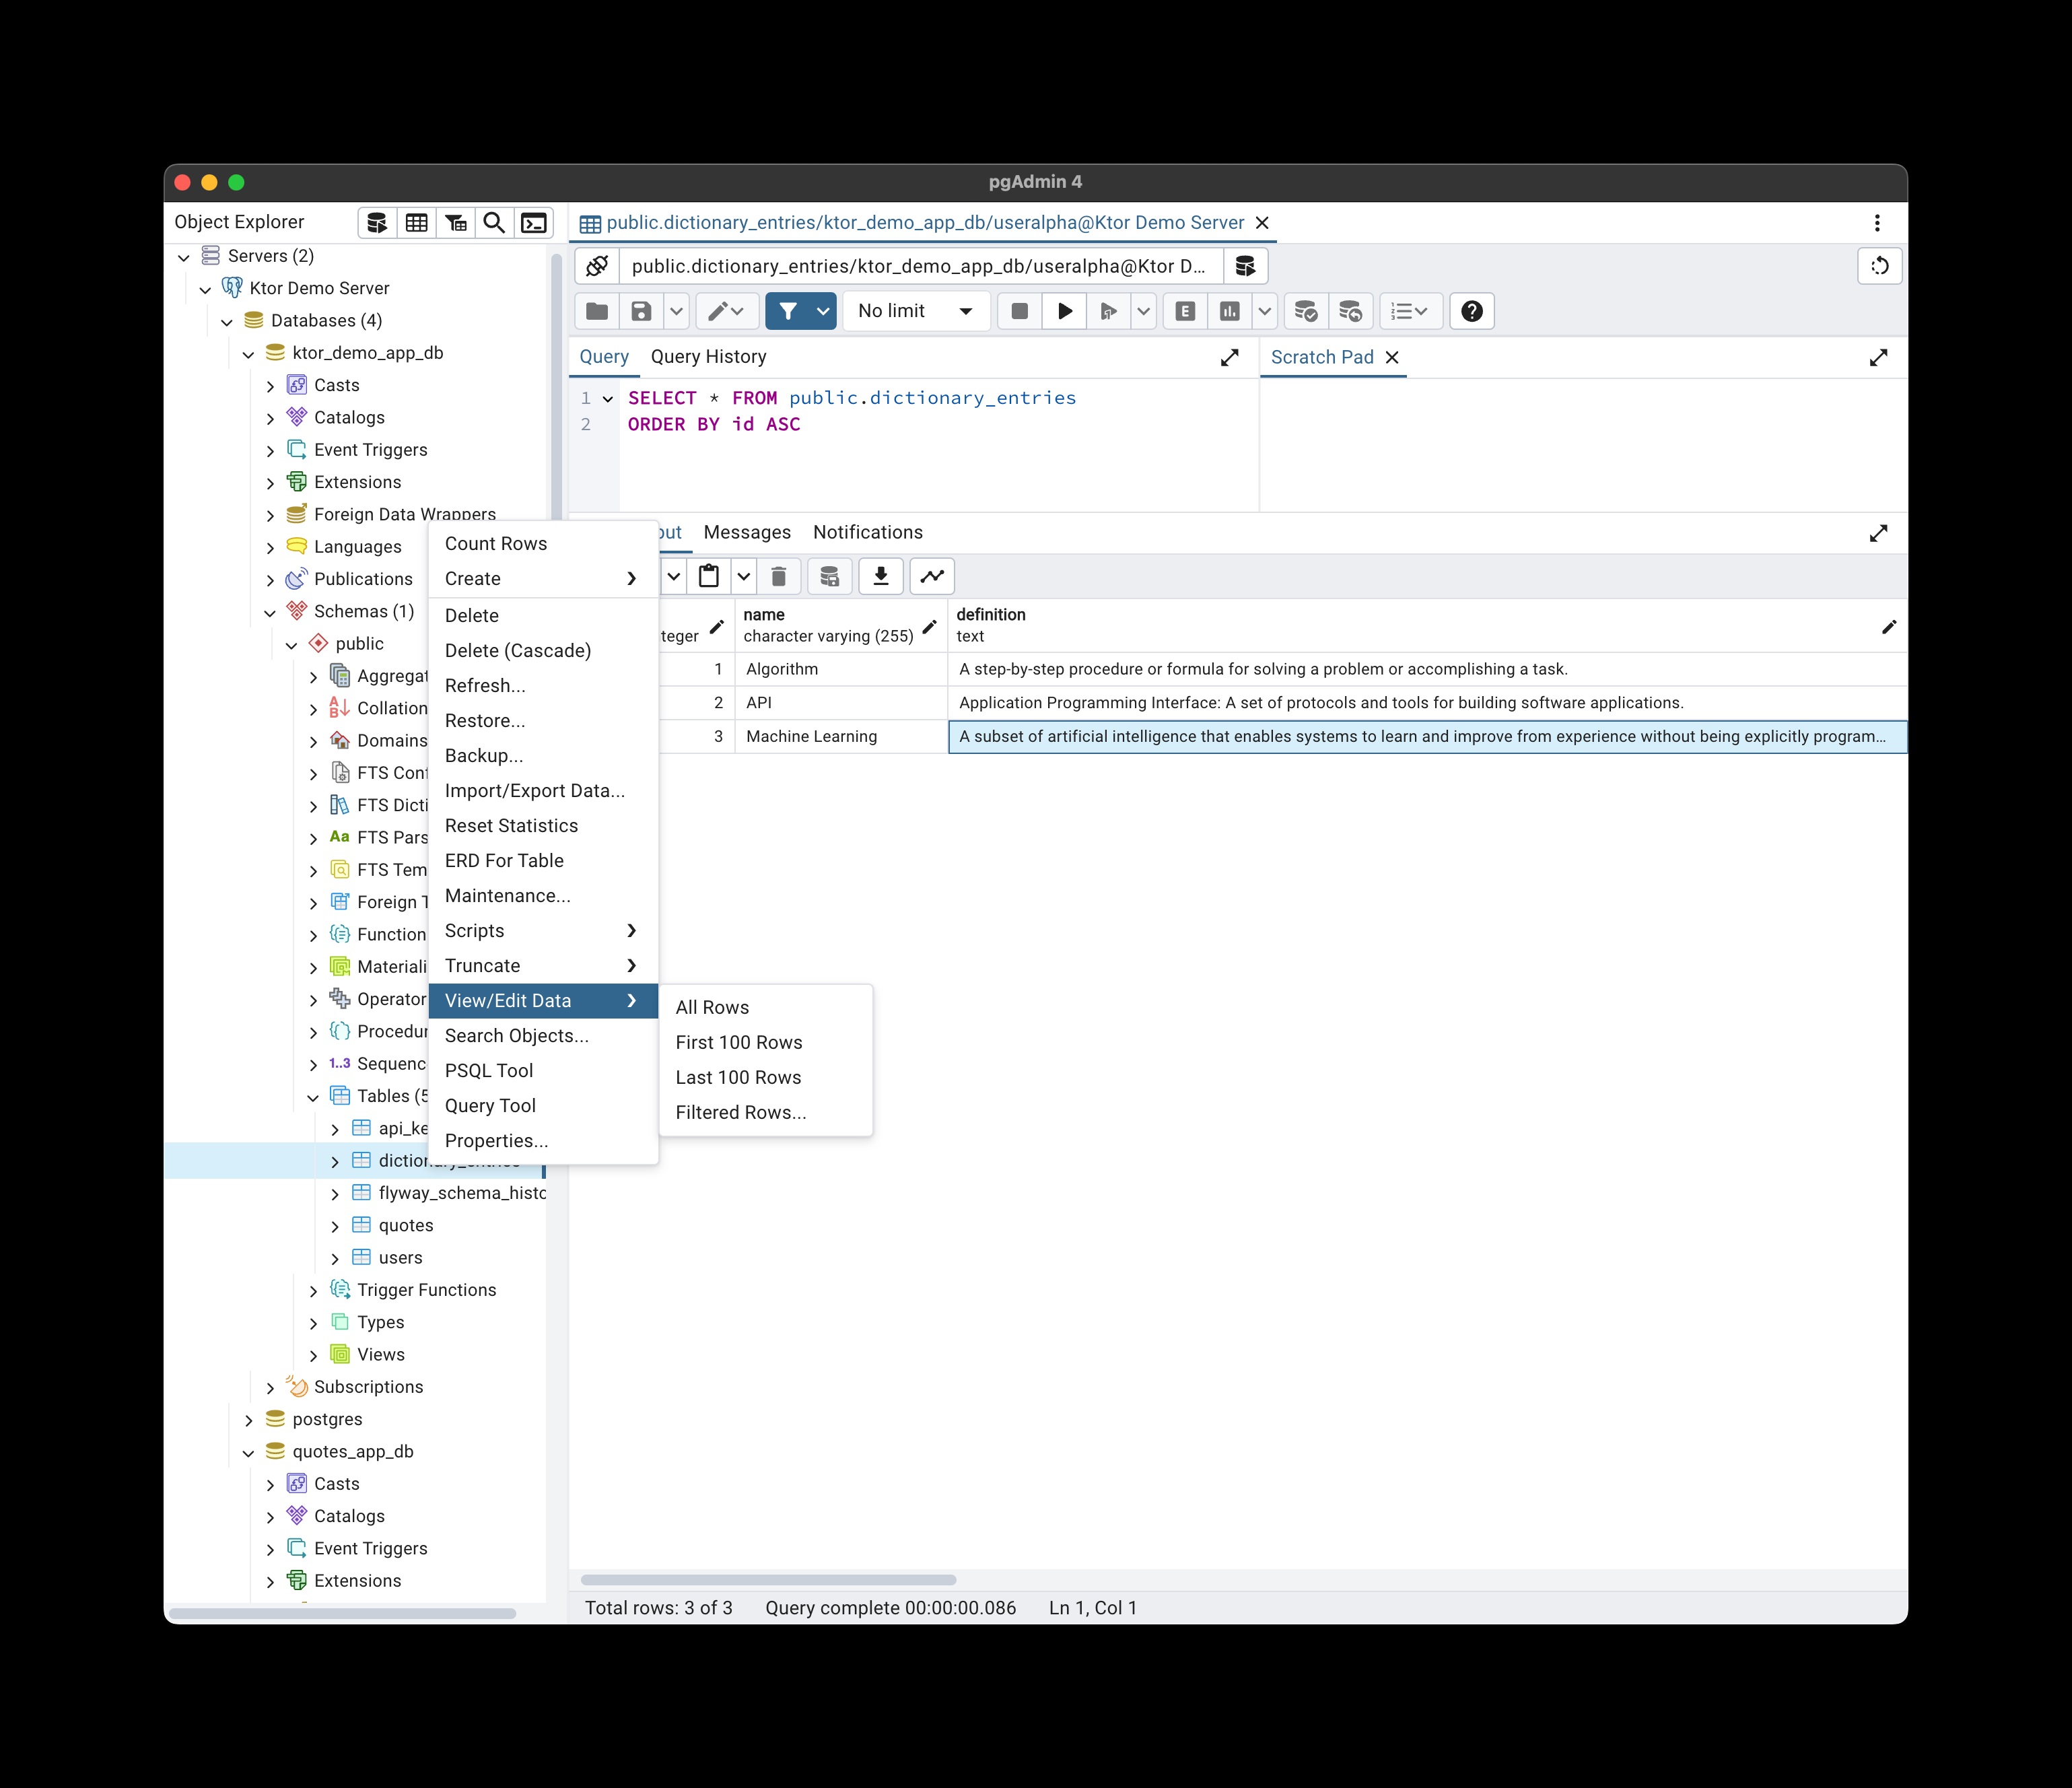This screenshot has width=2072, height=1788.
Task: Click the PSQL terminal icon in Object Explorer
Action: (x=534, y=222)
